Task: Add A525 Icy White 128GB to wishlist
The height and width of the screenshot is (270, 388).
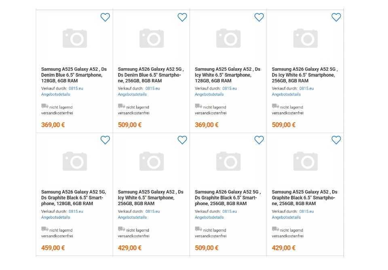Action: (259, 17)
